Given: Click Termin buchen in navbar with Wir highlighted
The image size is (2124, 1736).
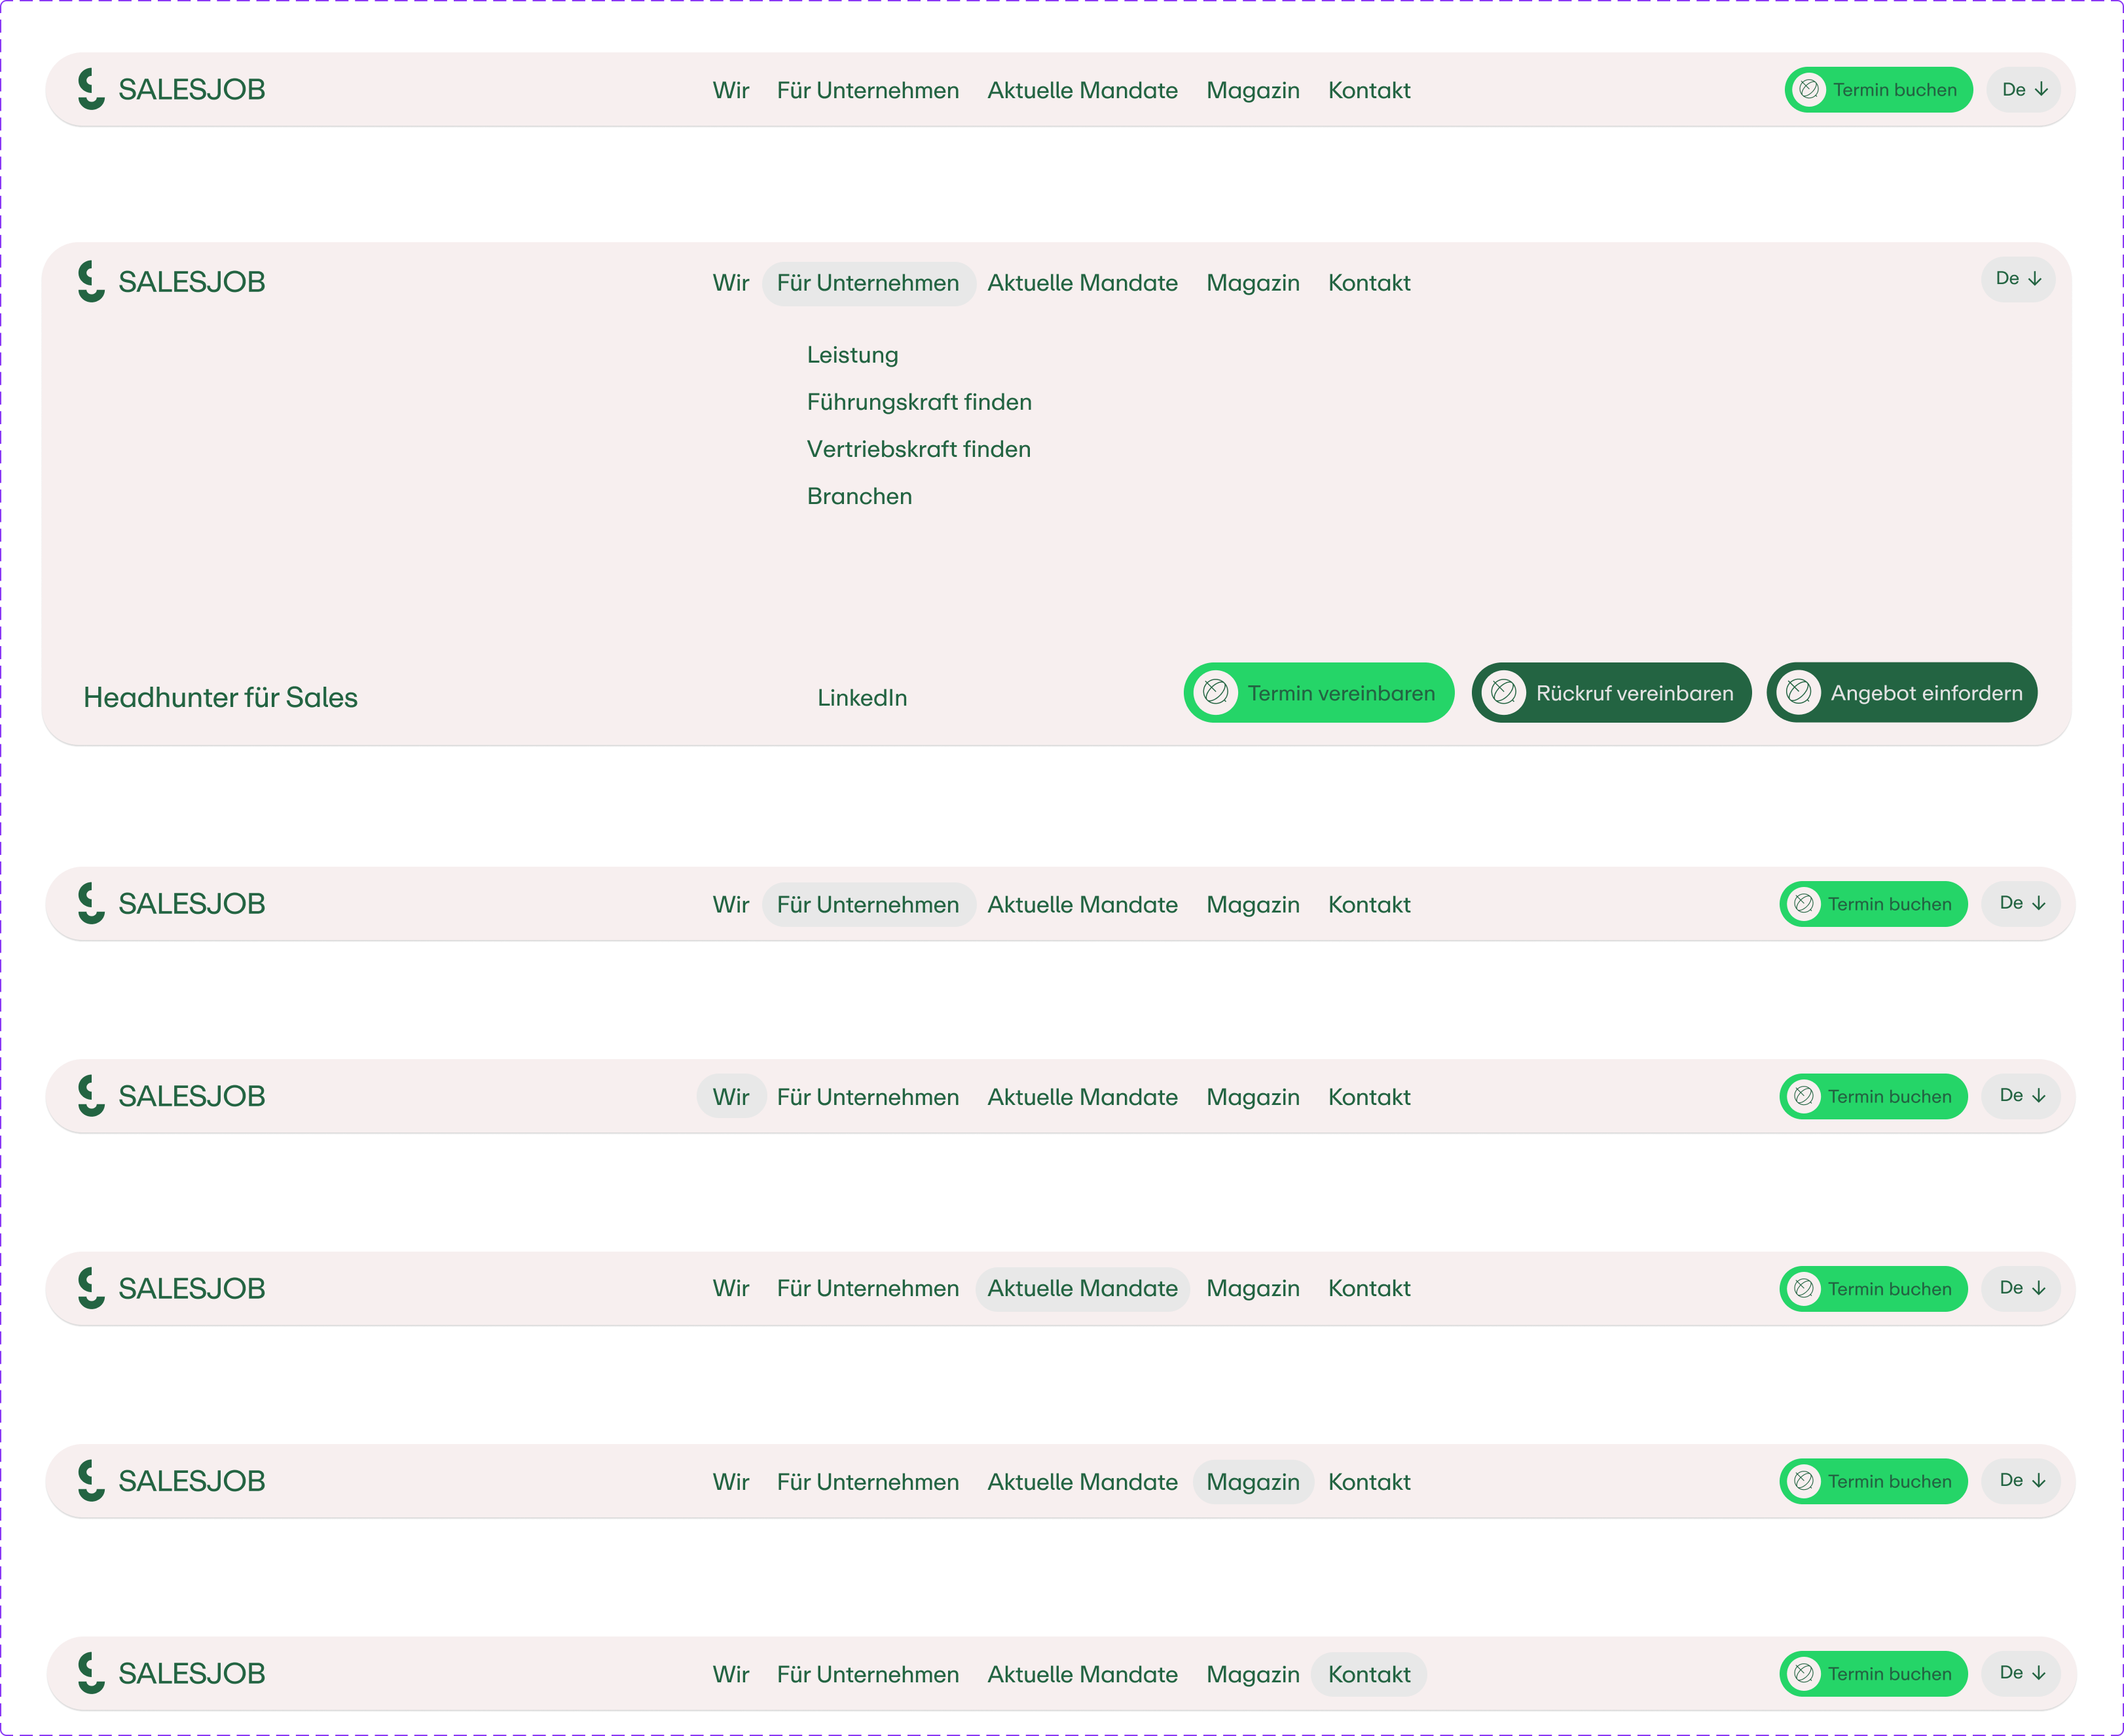Looking at the screenshot, I should (1873, 1097).
